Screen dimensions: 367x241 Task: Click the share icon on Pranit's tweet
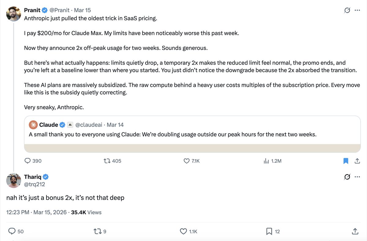pos(357,161)
